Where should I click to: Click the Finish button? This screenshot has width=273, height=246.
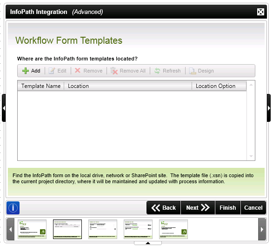pyautogui.click(x=228, y=207)
